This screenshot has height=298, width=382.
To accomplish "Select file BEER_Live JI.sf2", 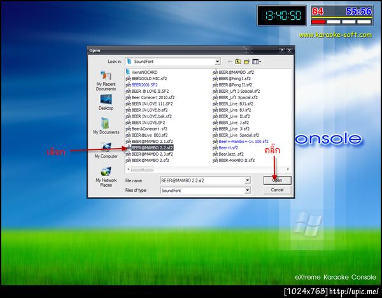I will tap(232, 129).
